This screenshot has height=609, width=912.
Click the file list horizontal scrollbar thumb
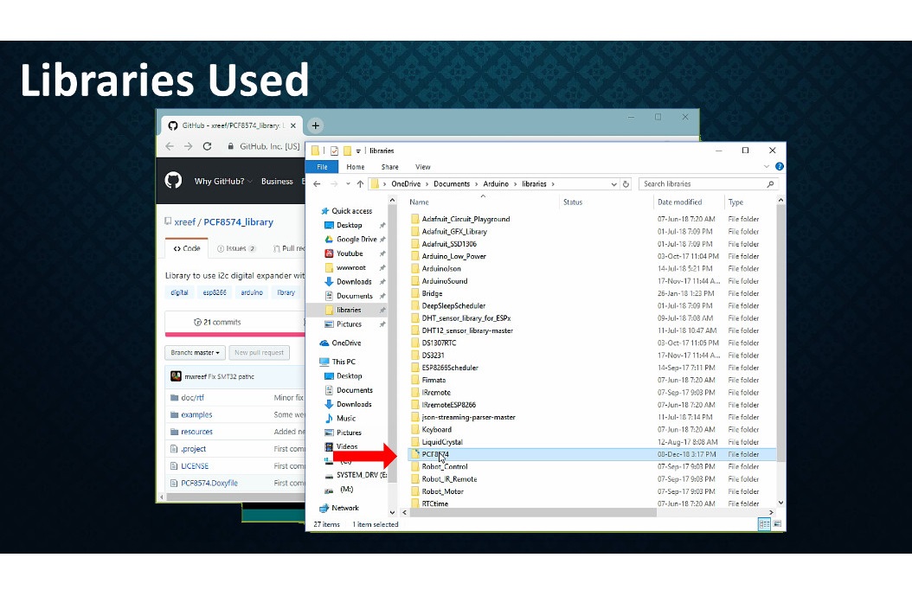[x=533, y=512]
